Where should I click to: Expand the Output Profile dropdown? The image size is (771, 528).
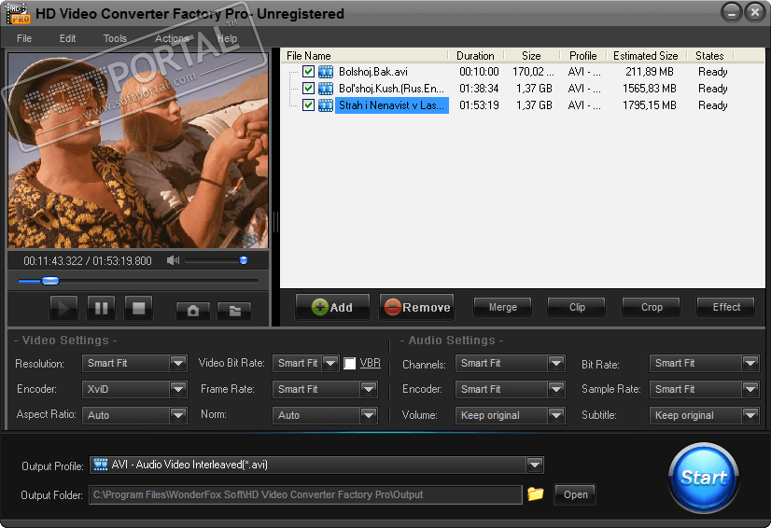[535, 465]
